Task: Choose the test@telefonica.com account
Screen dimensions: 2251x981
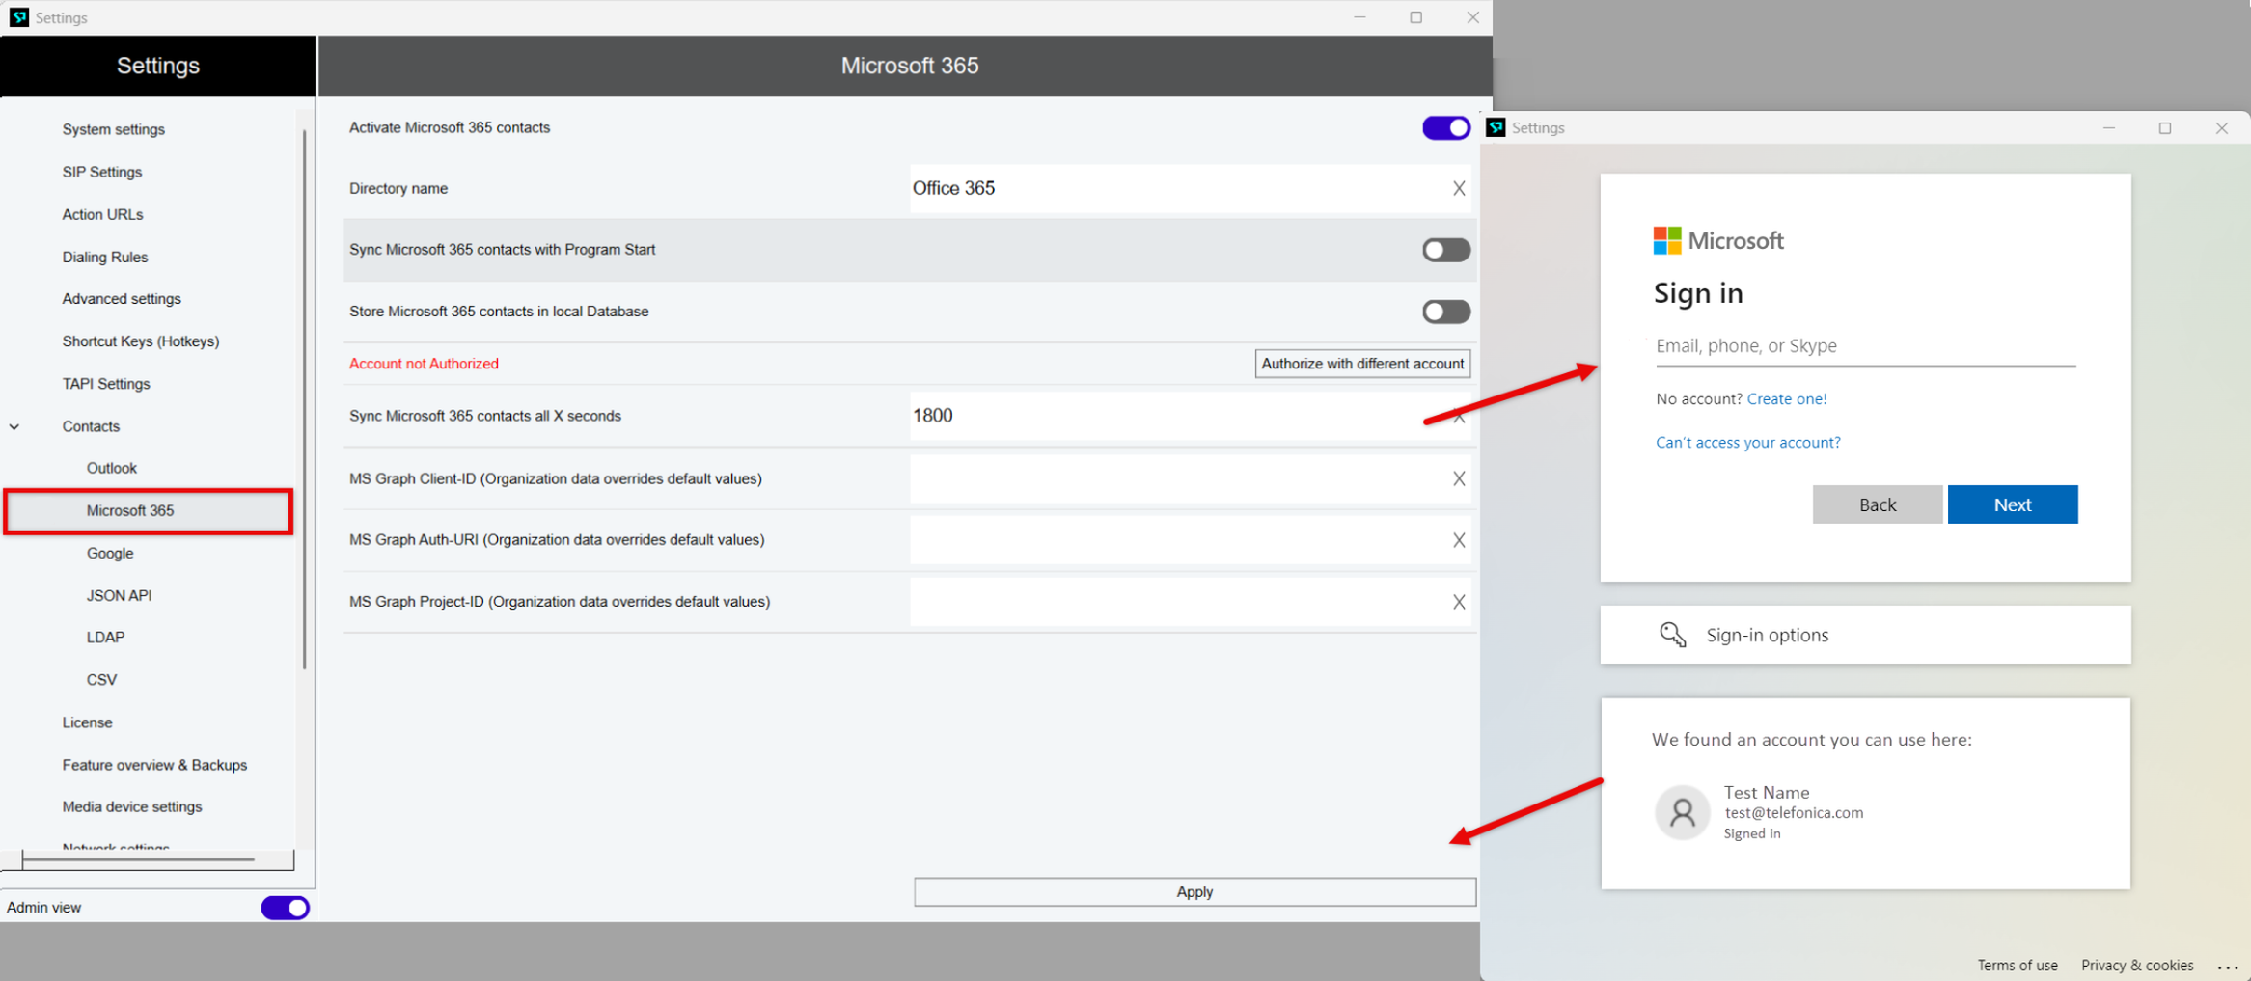Action: [x=1794, y=813]
